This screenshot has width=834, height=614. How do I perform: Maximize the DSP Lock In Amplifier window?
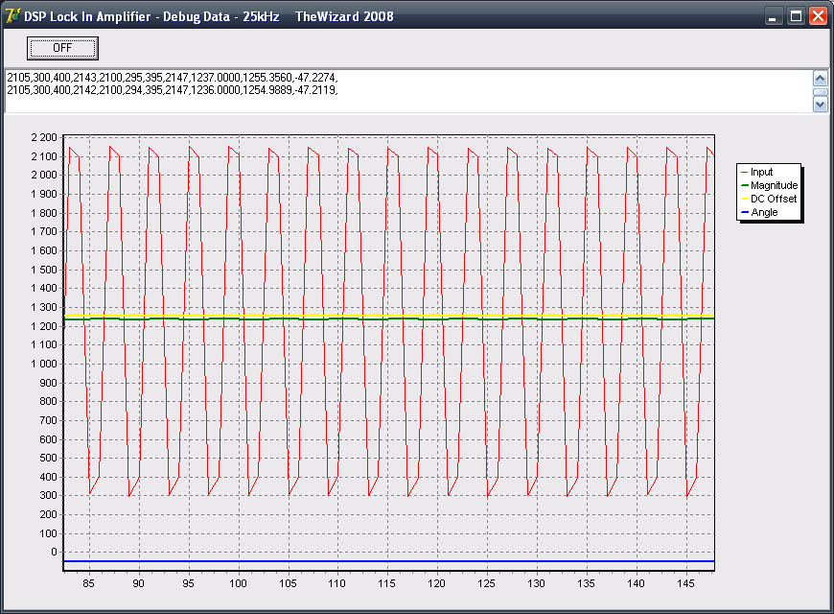click(796, 16)
